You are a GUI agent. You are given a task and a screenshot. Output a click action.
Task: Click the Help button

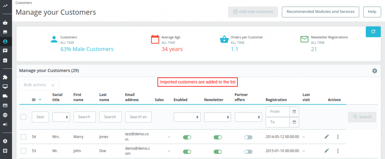pyautogui.click(x=372, y=12)
